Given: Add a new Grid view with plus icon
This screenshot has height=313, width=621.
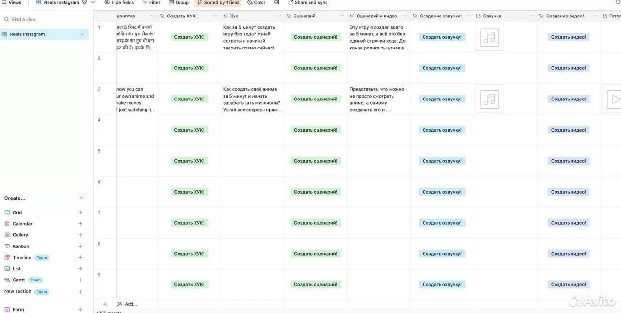Looking at the screenshot, I should coord(81,213).
